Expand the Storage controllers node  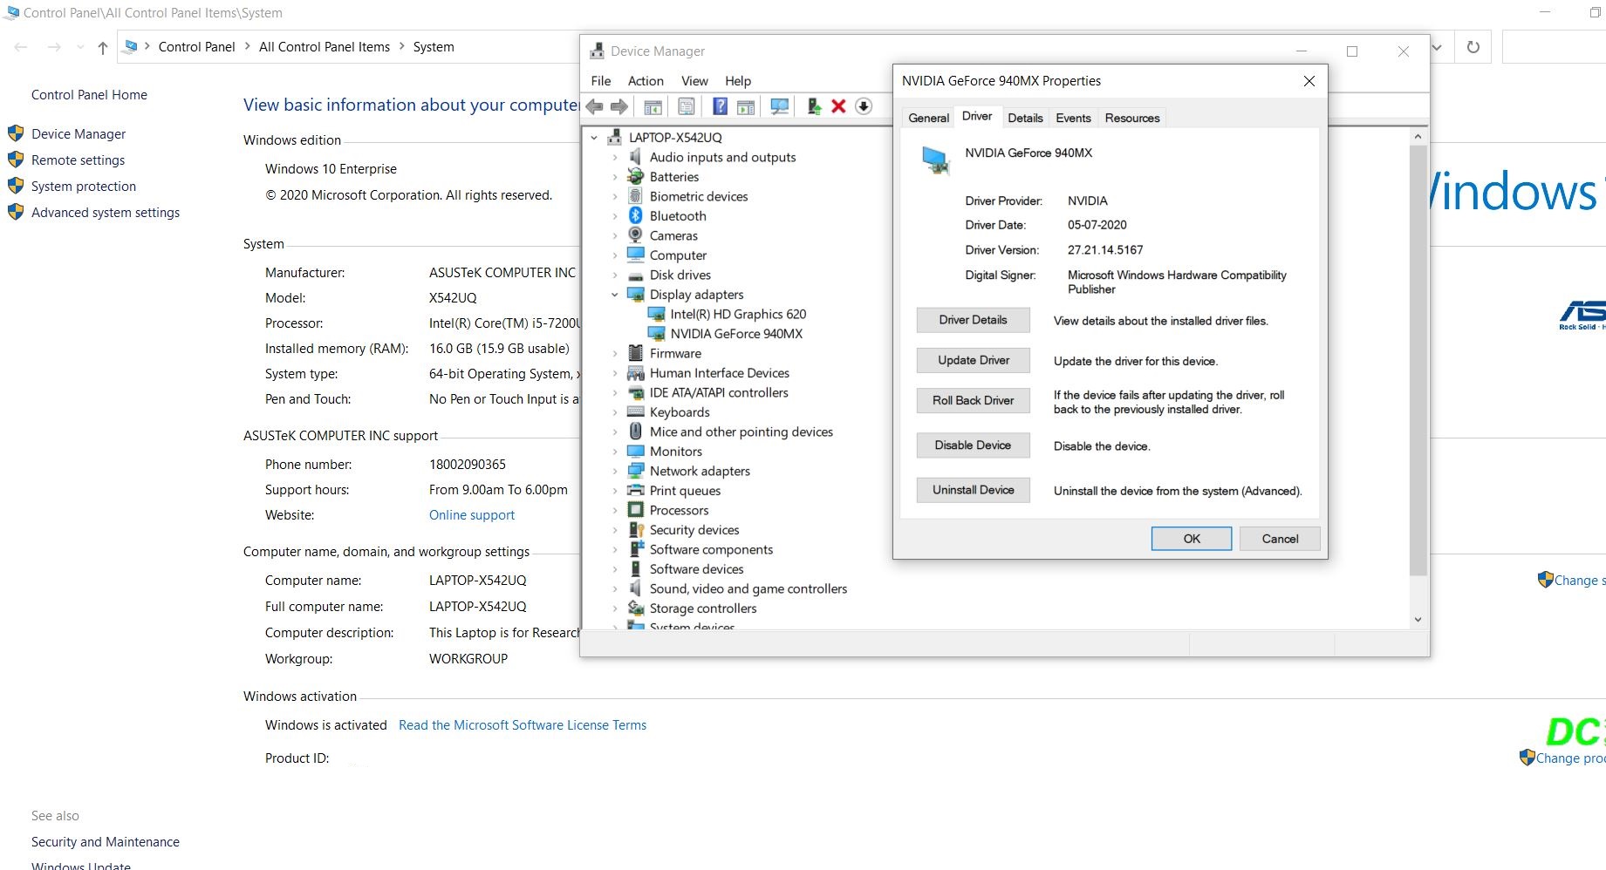pyautogui.click(x=614, y=608)
